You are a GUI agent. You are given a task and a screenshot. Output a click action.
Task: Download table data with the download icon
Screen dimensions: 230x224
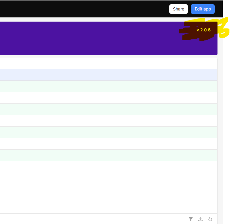click(200, 219)
